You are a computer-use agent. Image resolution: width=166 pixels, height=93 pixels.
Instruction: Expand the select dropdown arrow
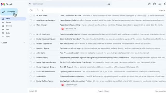[x=33, y=10]
